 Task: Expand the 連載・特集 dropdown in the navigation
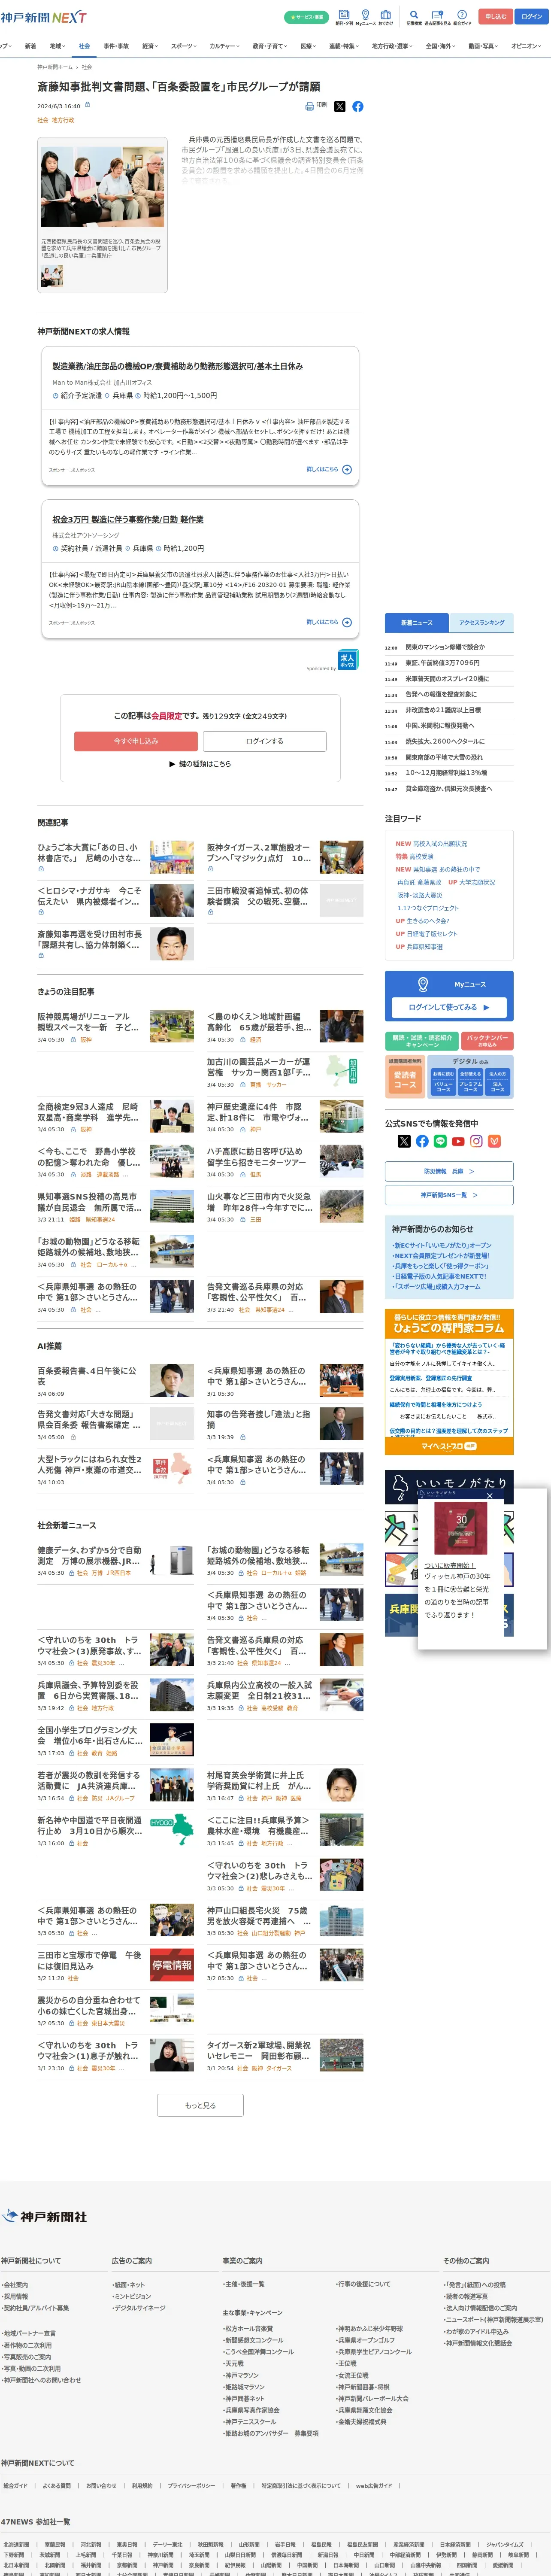click(344, 46)
